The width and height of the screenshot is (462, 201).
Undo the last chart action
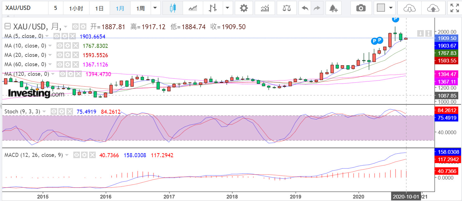pyautogui.click(x=305, y=8)
